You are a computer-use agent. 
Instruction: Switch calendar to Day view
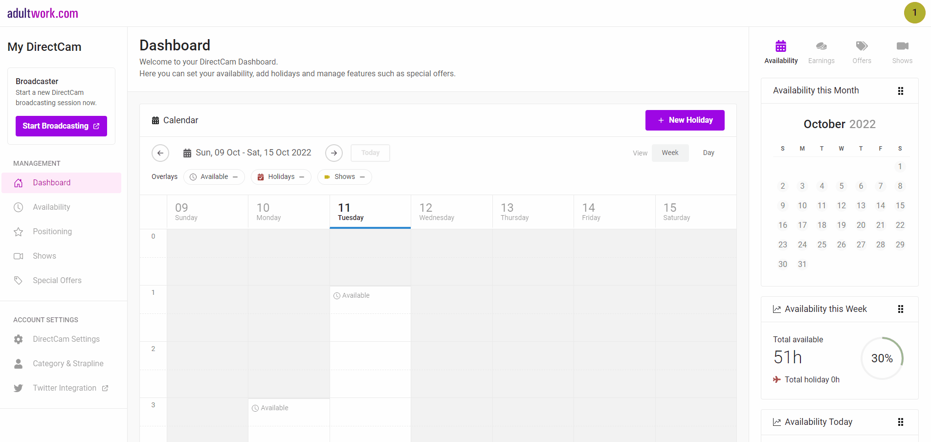(x=709, y=153)
